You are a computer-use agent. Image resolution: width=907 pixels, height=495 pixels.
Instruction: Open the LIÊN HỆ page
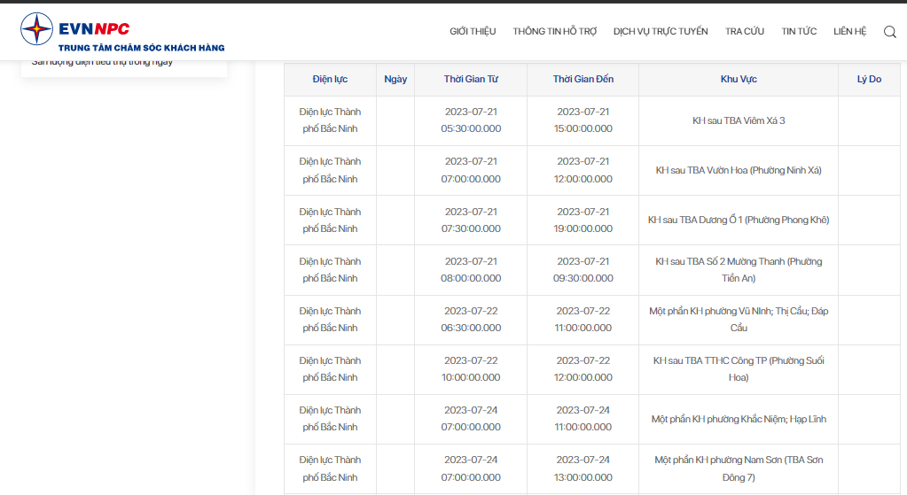(849, 31)
